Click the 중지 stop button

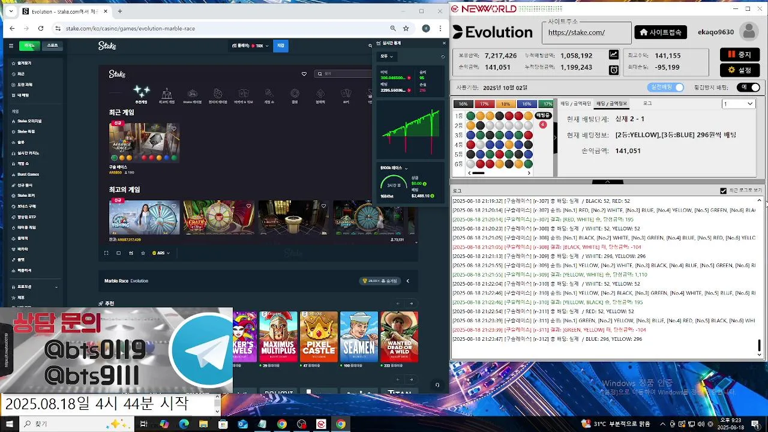pos(739,55)
